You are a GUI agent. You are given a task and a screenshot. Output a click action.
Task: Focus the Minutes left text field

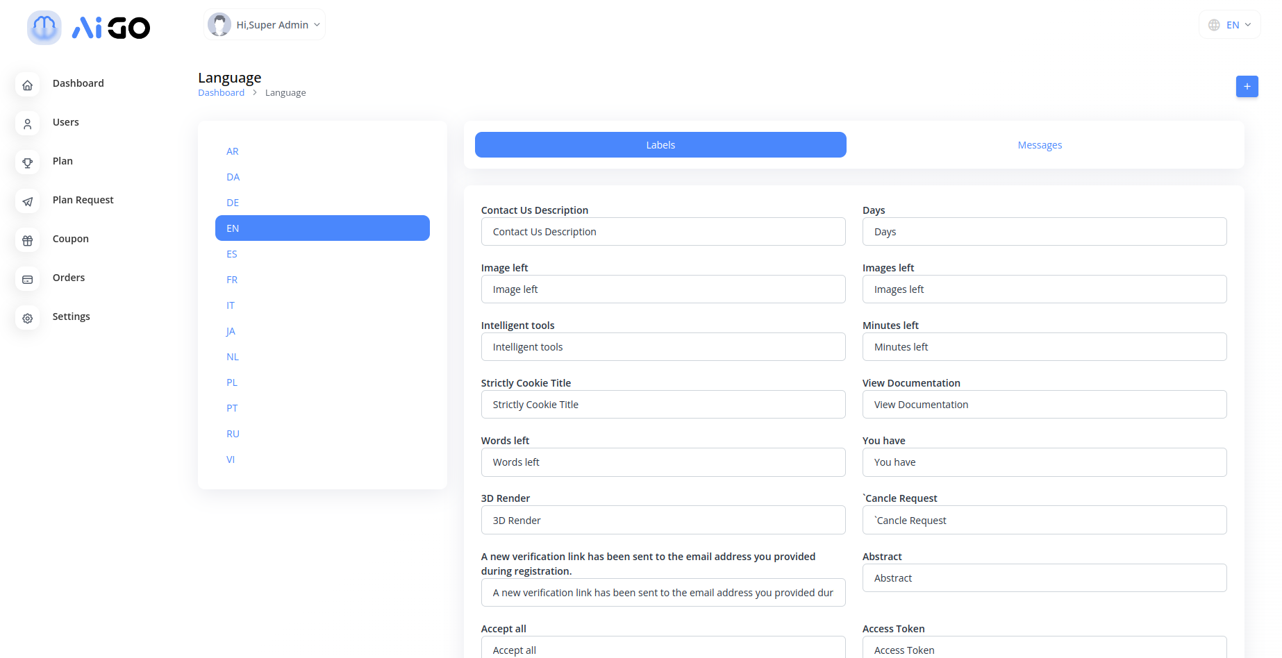1044,347
